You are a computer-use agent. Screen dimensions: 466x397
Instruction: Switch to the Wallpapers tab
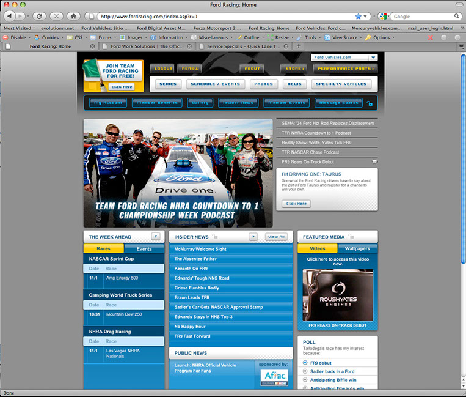pos(357,249)
